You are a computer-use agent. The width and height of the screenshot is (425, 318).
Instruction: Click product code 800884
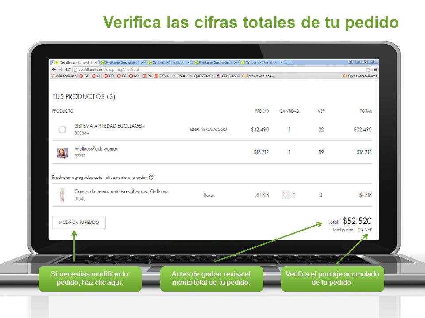(x=81, y=133)
